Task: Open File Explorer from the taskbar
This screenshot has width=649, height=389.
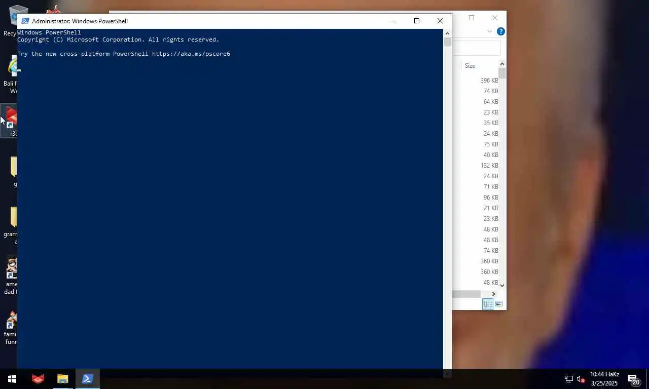Action: 62,379
